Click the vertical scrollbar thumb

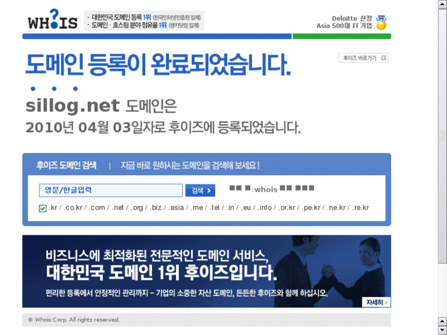[x=443, y=136]
